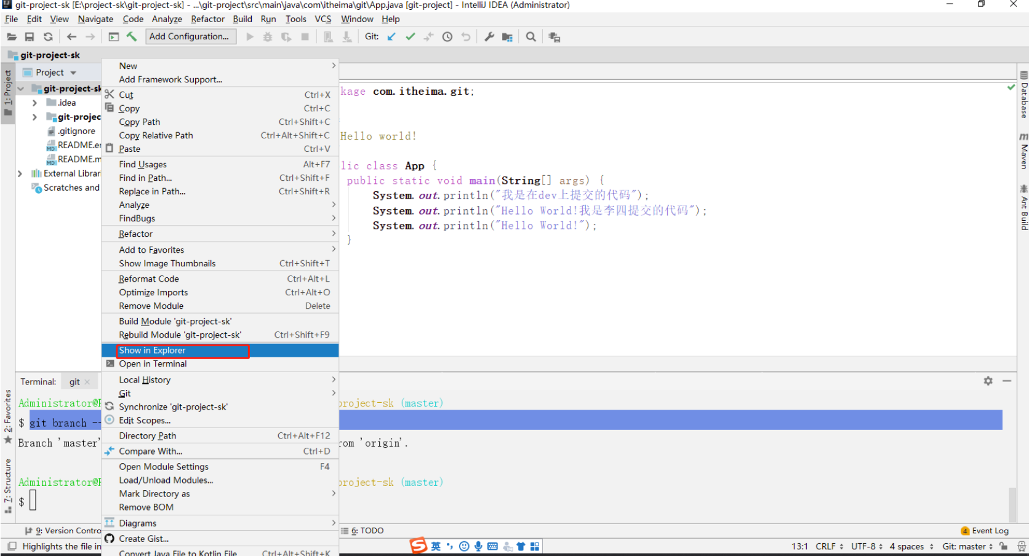Click the Synchronize refresh toolbar icon
1029x556 pixels.
coord(48,37)
